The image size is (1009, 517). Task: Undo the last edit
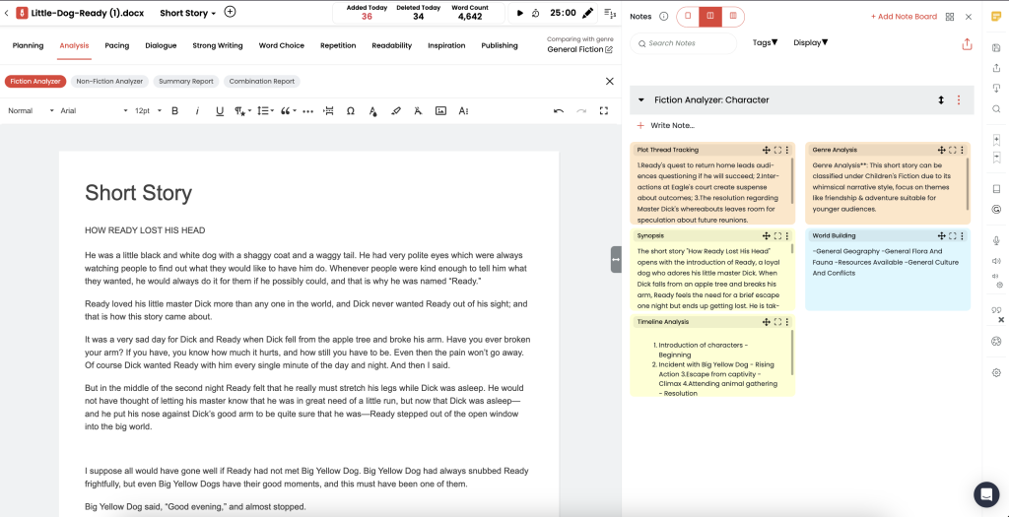click(x=559, y=111)
